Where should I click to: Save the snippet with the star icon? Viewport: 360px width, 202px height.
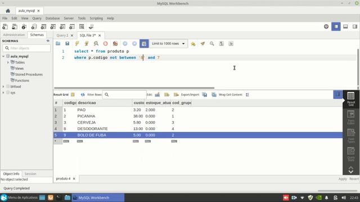click(193, 44)
